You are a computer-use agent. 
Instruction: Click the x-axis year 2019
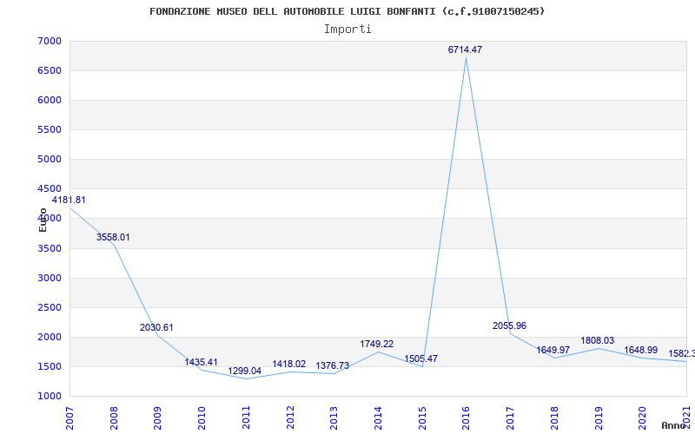click(599, 418)
